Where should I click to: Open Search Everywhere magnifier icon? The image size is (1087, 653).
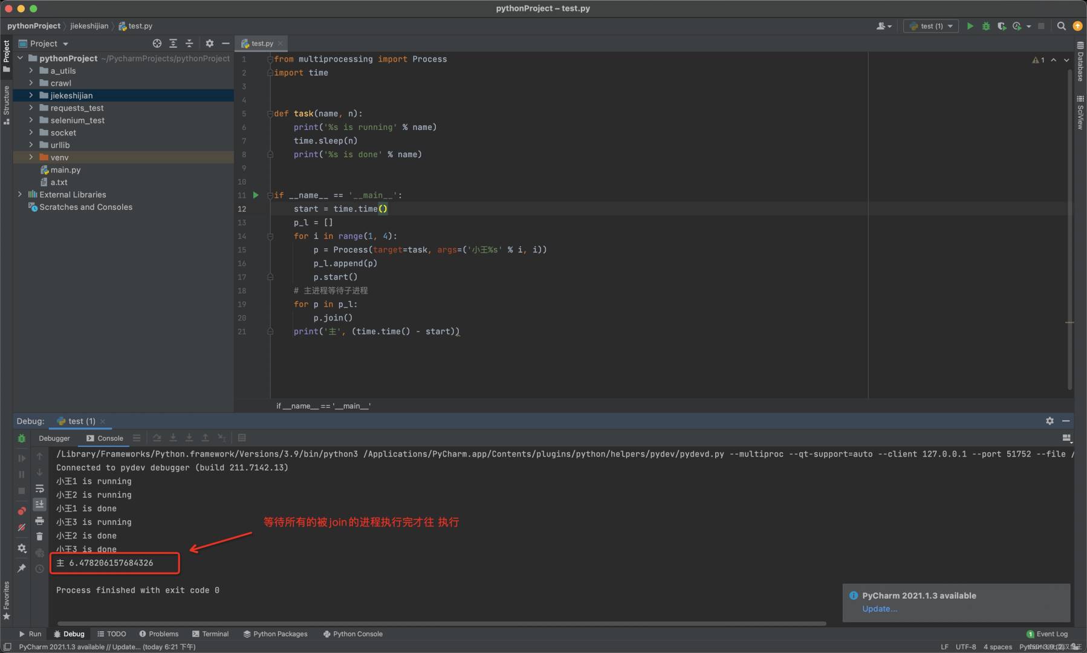tap(1061, 26)
